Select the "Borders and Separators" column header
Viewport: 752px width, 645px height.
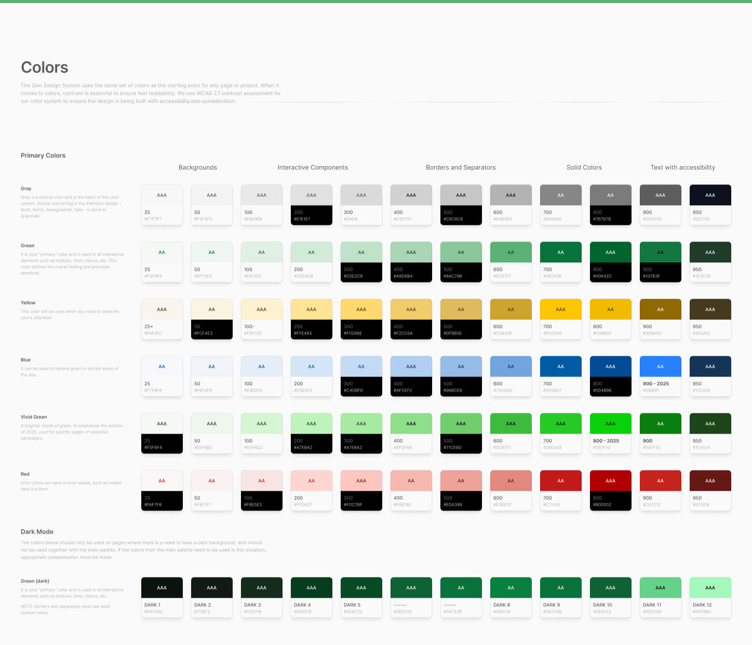(461, 167)
